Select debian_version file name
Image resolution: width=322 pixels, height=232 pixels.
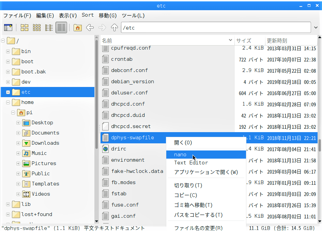133,82
